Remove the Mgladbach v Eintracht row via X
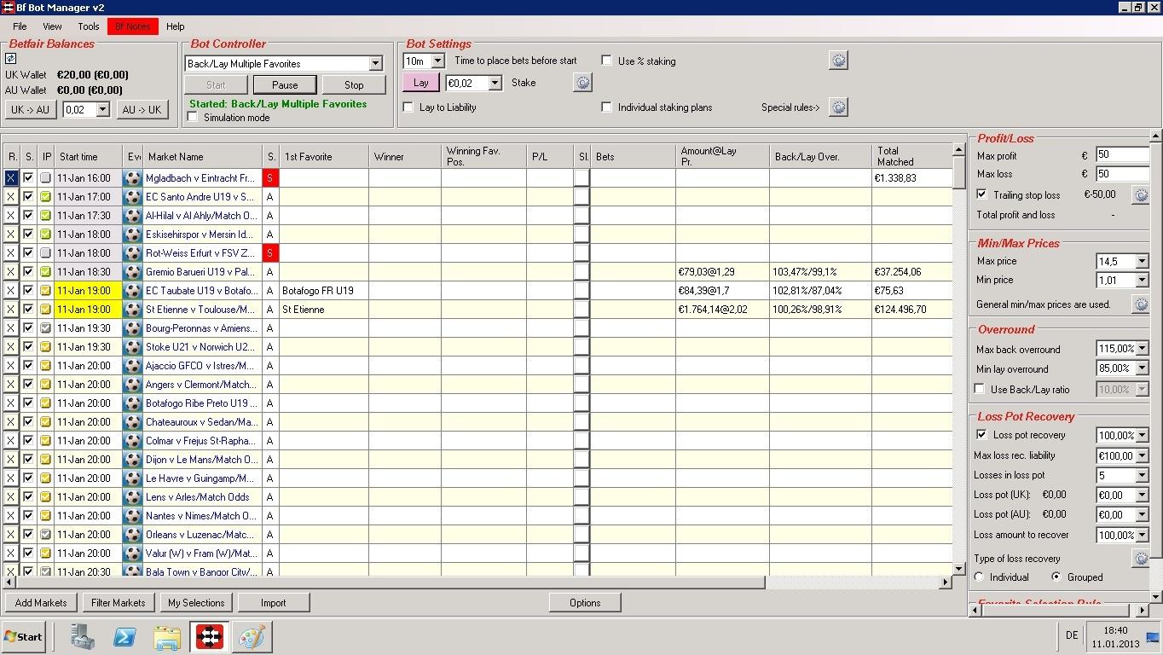Image resolution: width=1163 pixels, height=655 pixels. [x=11, y=178]
